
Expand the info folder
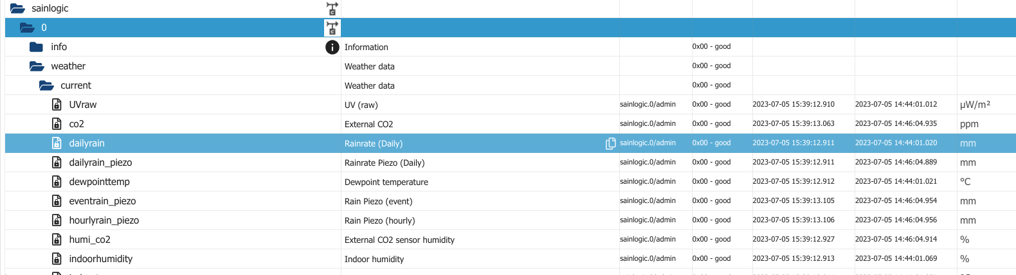37,47
